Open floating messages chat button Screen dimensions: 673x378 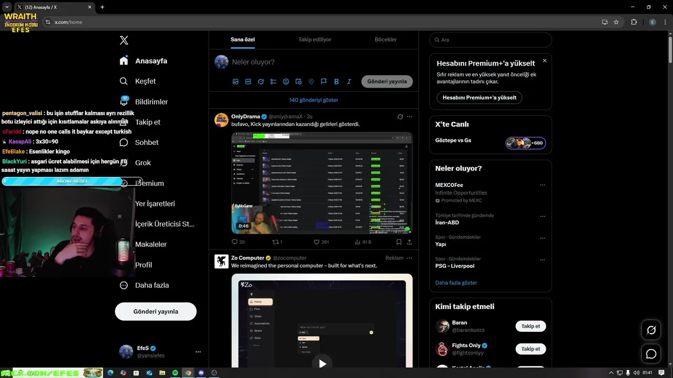[x=651, y=354]
